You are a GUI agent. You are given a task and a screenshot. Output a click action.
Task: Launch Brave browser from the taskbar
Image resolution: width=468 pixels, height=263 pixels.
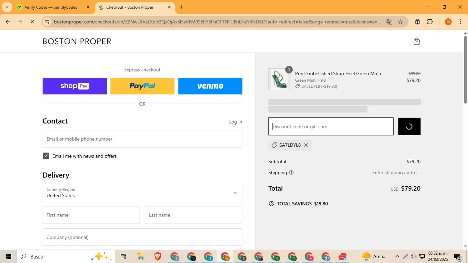158,256
